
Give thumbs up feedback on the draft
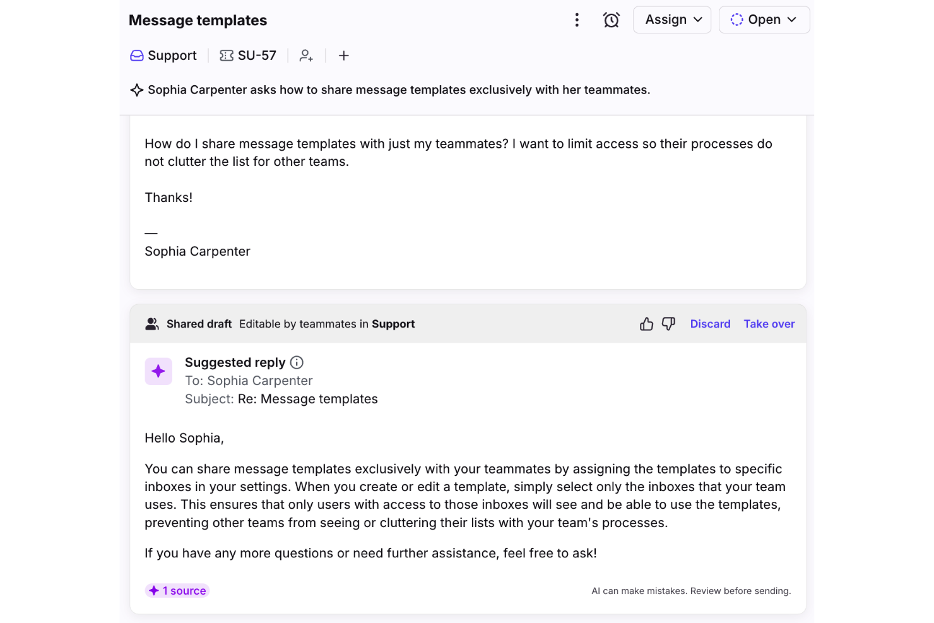tap(646, 323)
